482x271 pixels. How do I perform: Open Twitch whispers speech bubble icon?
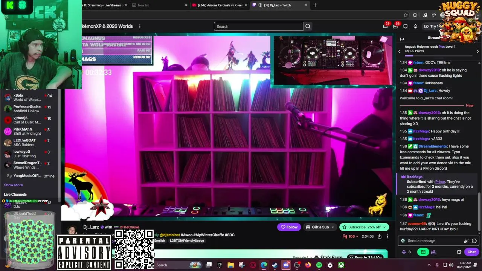[x=406, y=26]
